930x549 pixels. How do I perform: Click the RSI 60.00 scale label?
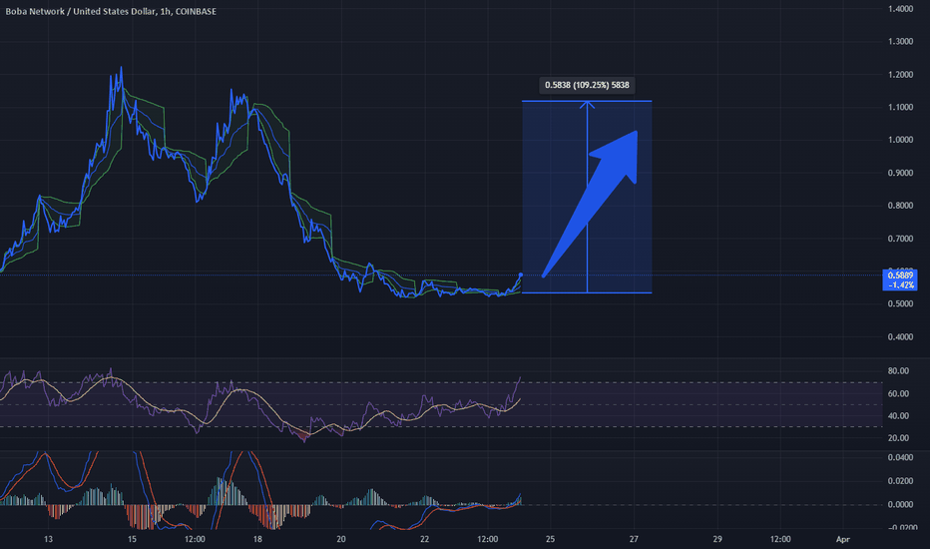[898, 393]
